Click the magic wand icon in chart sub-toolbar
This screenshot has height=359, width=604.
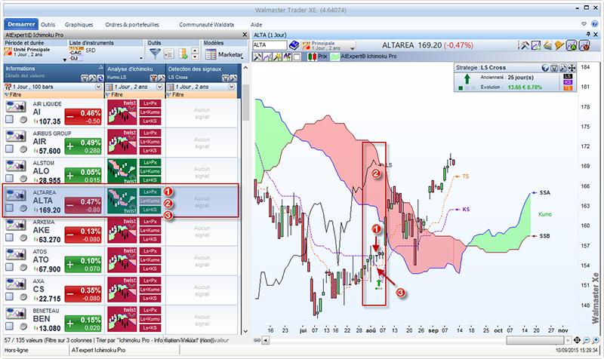277,57
